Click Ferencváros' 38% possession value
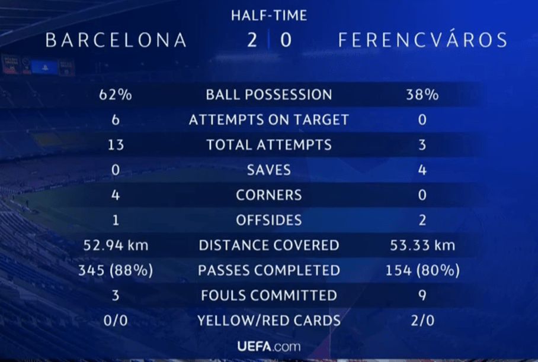Screen dimensions: 538x362 (422, 95)
